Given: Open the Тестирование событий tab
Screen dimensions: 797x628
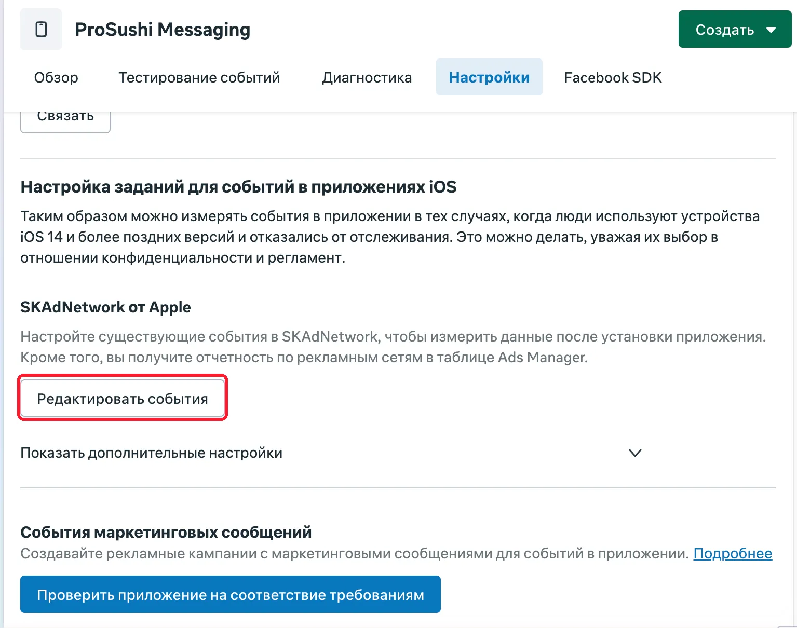Looking at the screenshot, I should [x=199, y=77].
